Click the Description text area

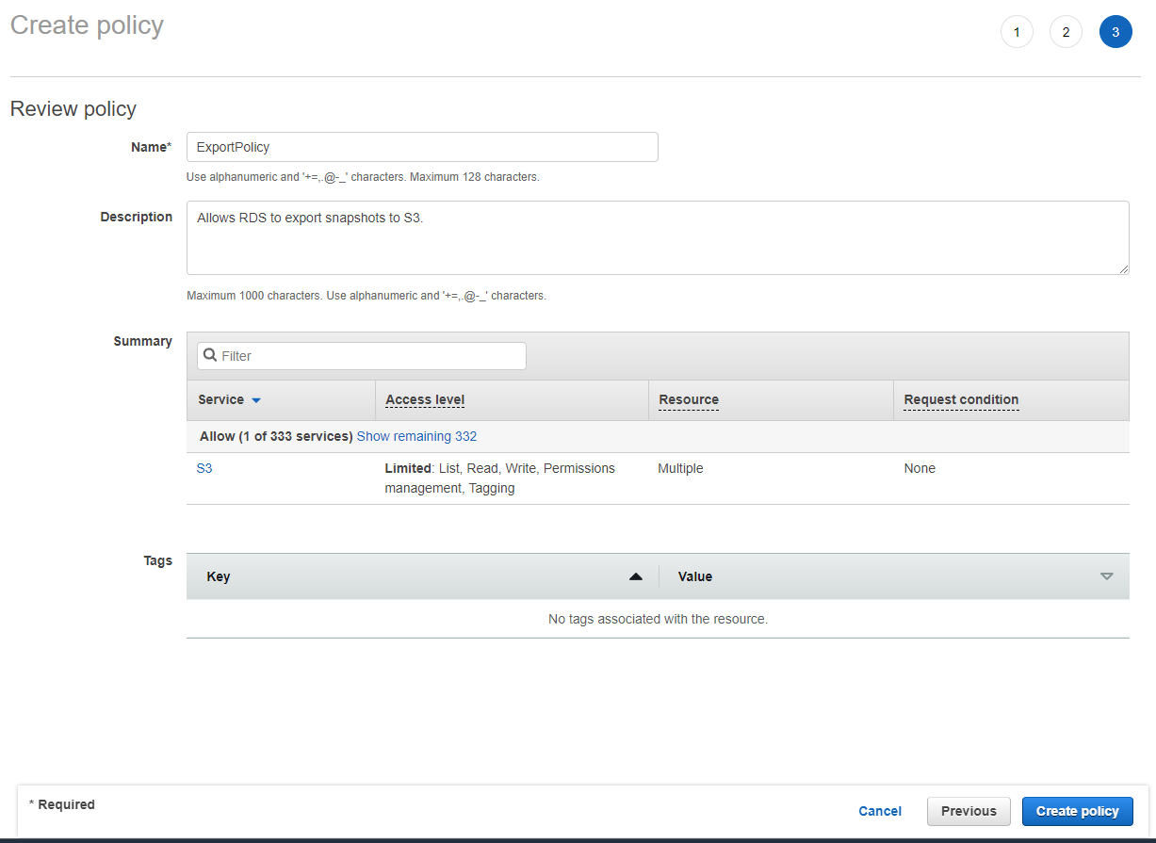658,237
